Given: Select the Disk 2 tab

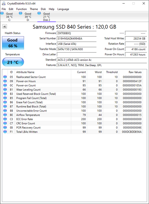Looking at the screenshot, I should 46,17.
